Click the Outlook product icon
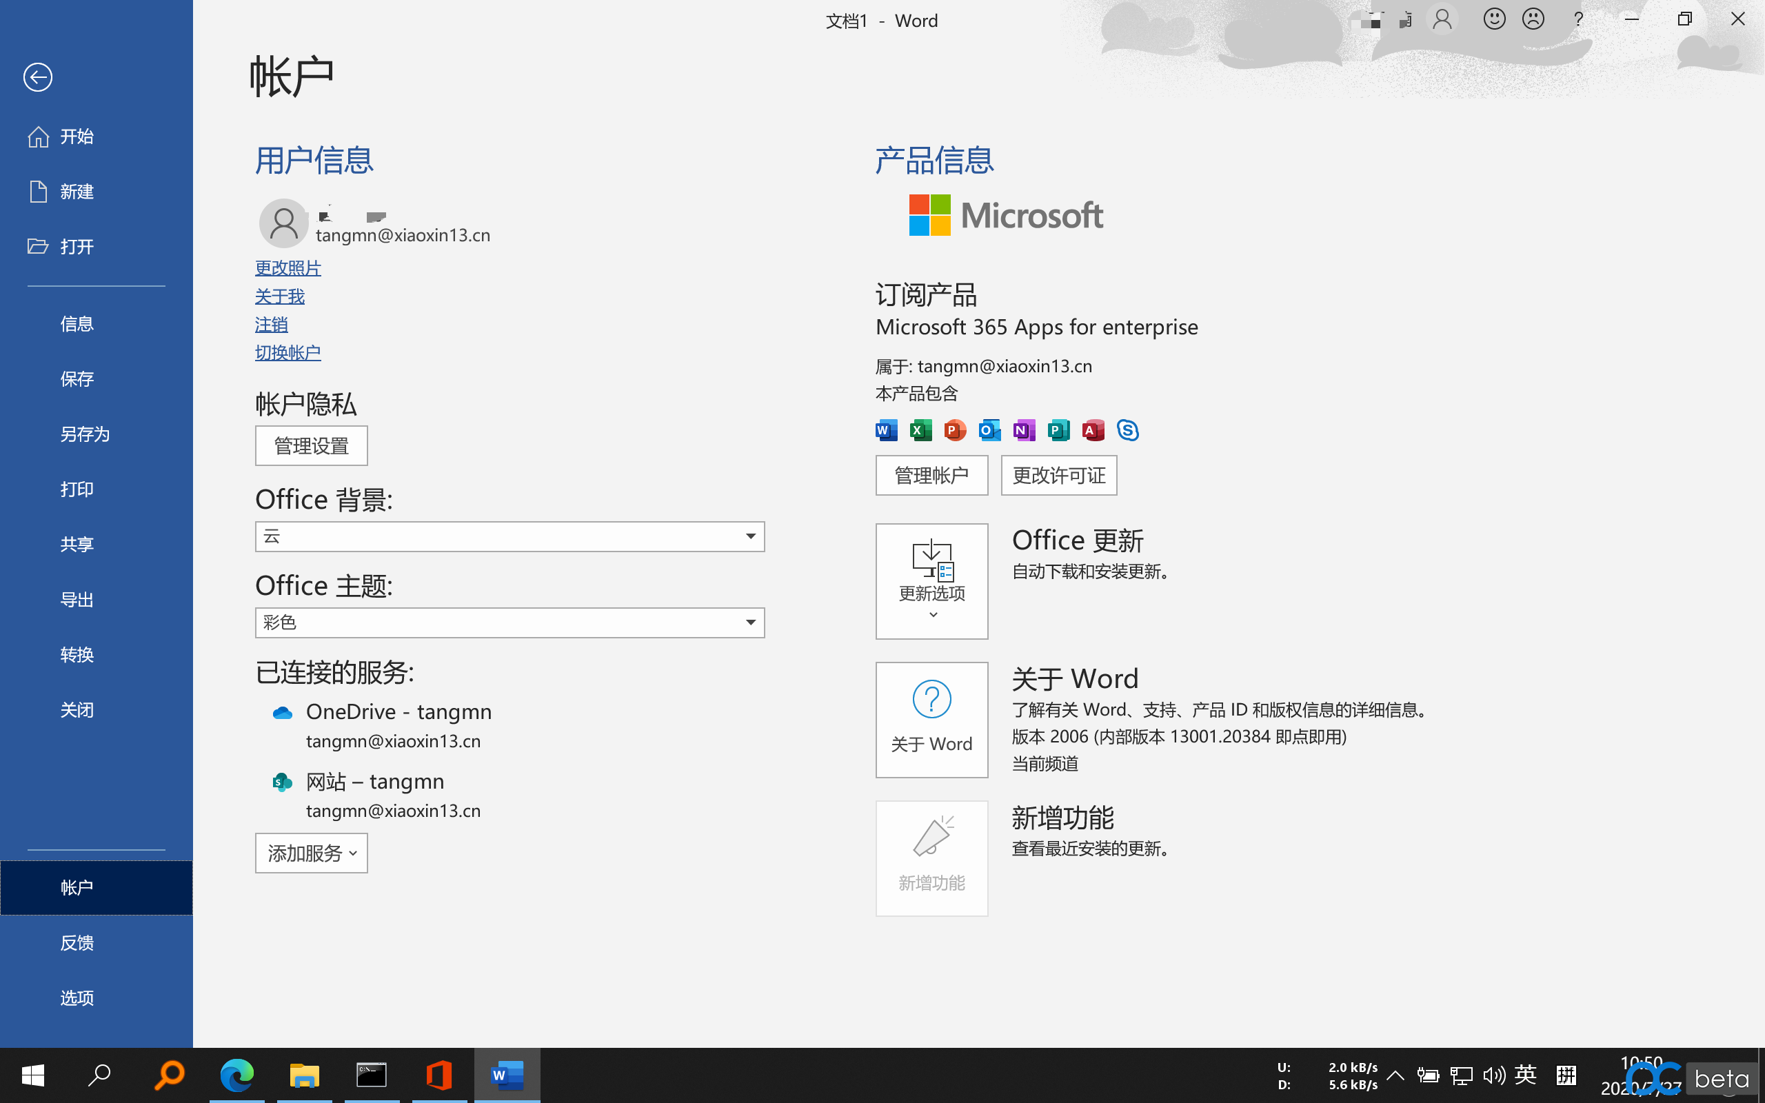The height and width of the screenshot is (1103, 1765). (x=990, y=430)
